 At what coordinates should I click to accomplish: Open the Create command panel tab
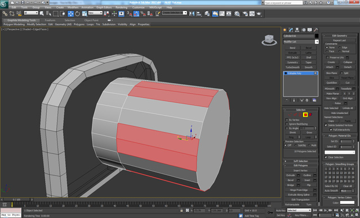point(285,30)
